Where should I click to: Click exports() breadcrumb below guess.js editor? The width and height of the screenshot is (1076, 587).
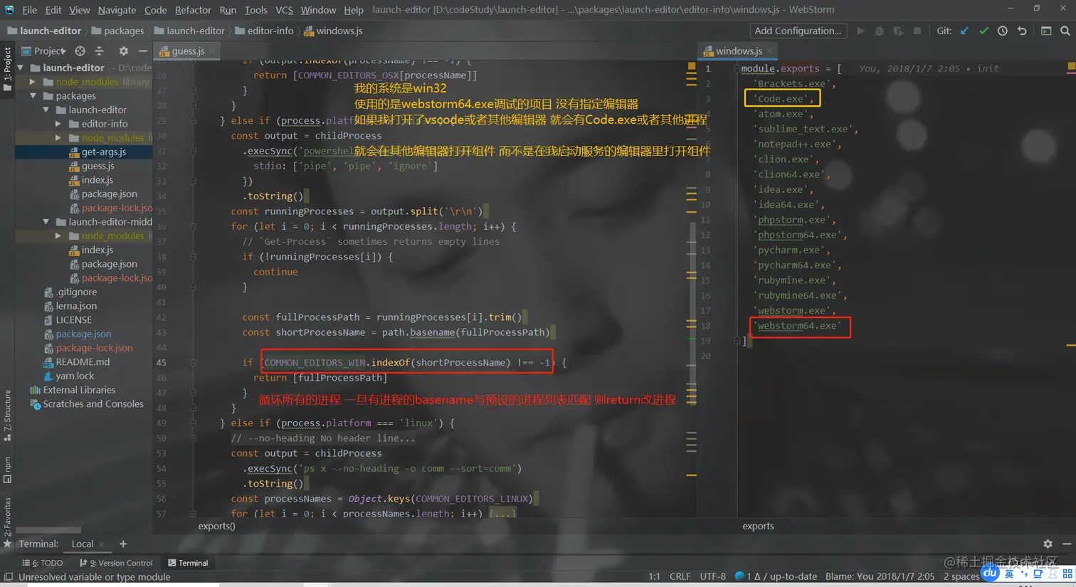216,526
